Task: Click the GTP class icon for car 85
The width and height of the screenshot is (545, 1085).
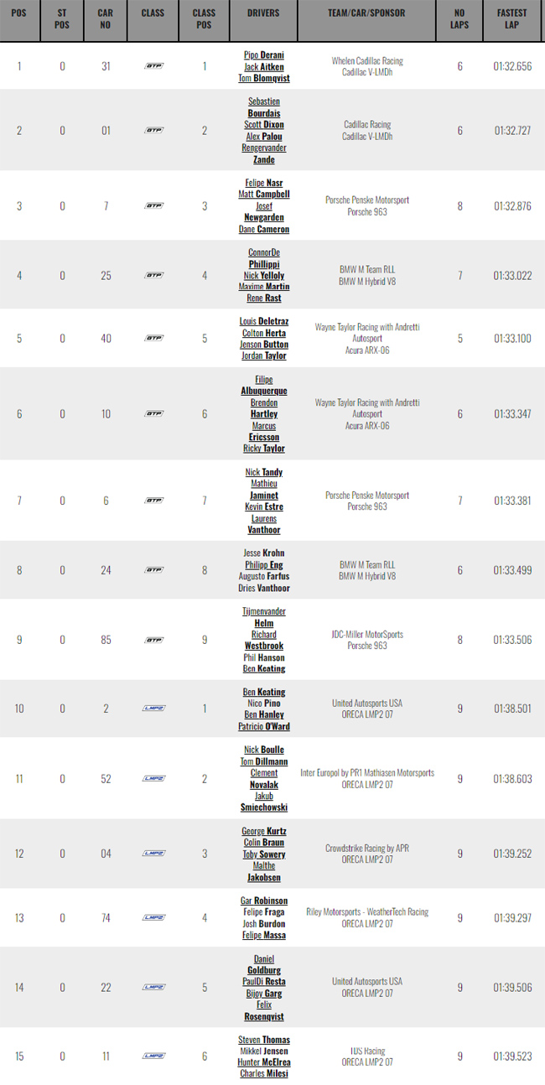Action: tap(153, 640)
